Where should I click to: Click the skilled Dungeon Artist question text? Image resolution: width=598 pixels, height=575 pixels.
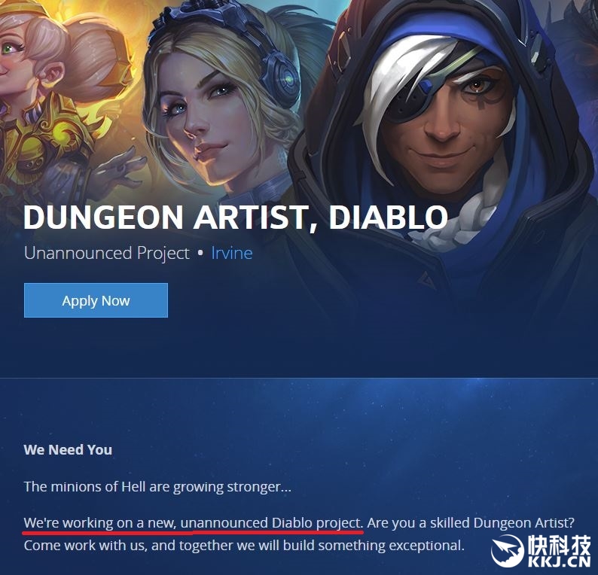[471, 523]
